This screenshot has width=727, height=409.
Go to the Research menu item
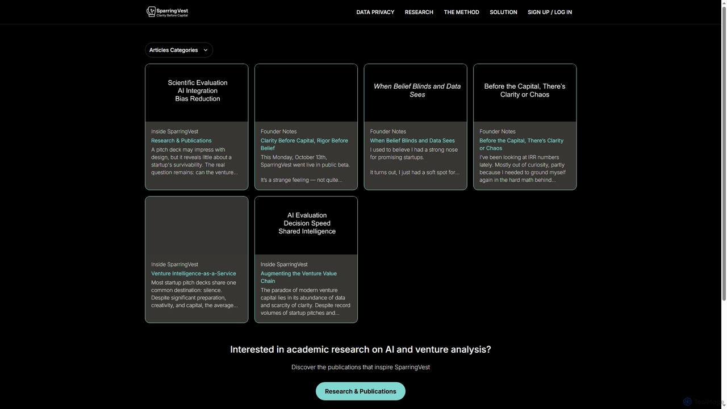(419, 12)
